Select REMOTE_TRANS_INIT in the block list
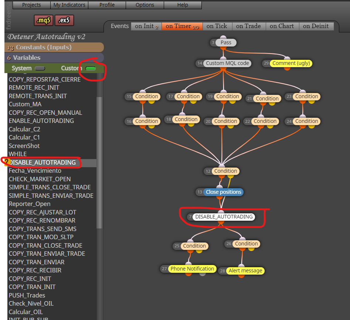350x320 pixels. [38, 96]
